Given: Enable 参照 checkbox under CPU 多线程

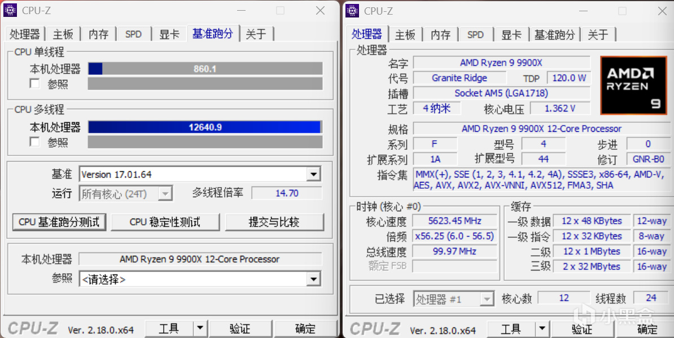Looking at the screenshot, I should [35, 141].
